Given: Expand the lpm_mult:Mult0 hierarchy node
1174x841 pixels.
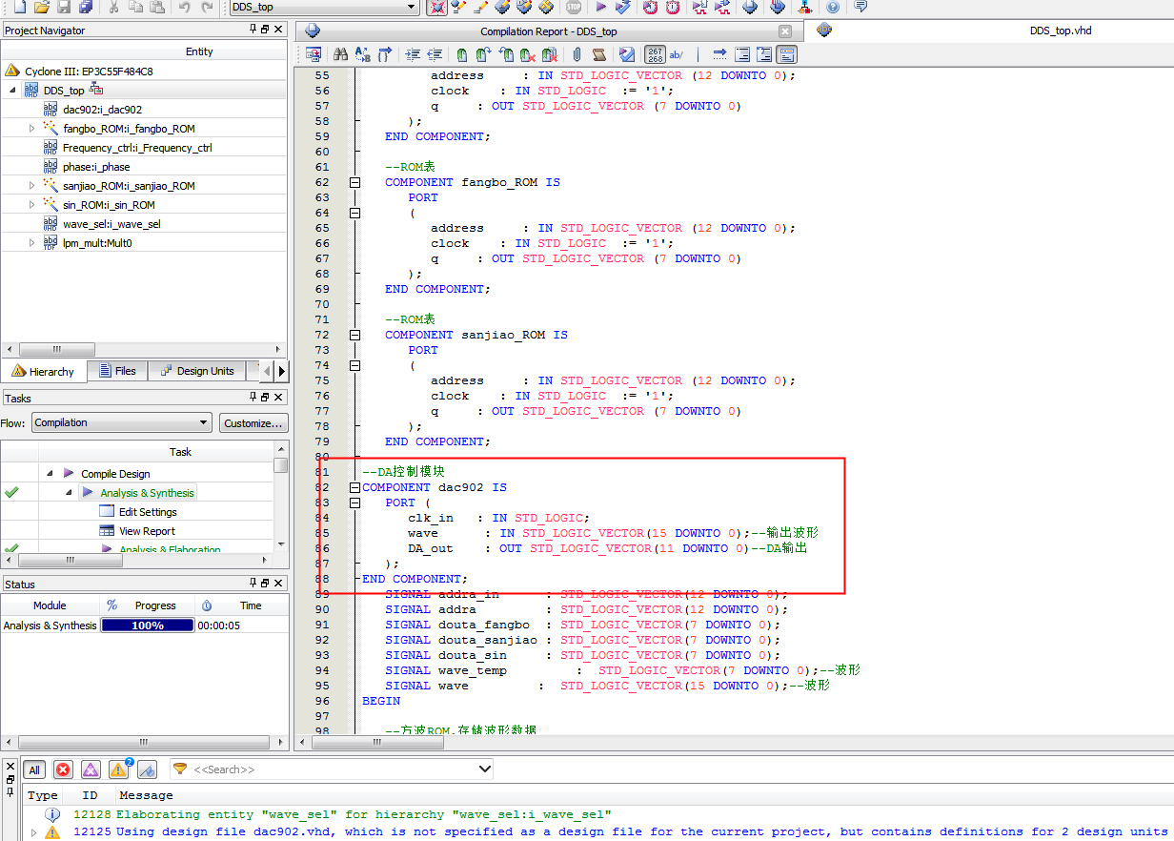Looking at the screenshot, I should coord(31,243).
